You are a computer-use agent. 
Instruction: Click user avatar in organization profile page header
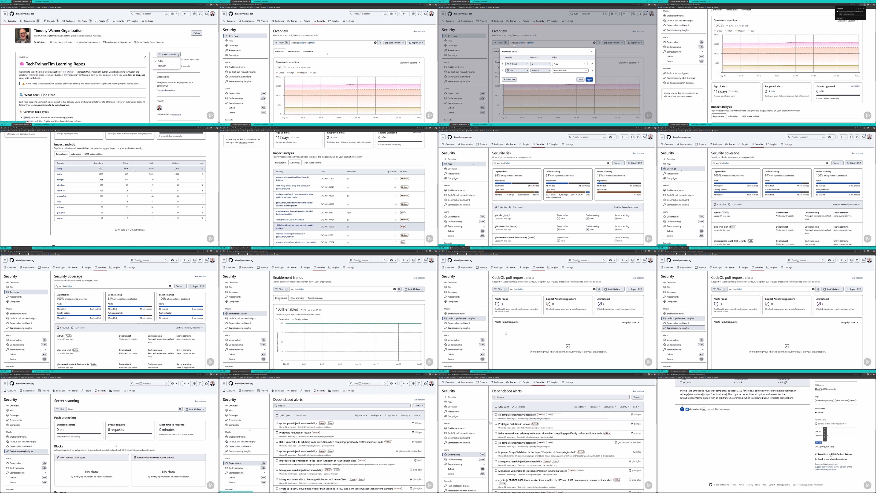[212, 14]
